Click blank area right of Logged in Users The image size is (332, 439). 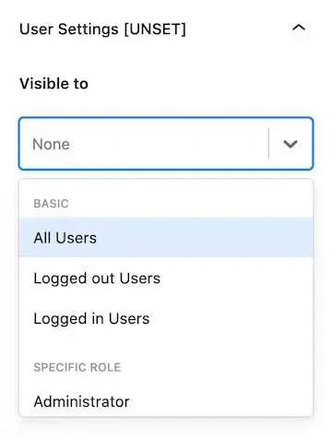(231, 318)
